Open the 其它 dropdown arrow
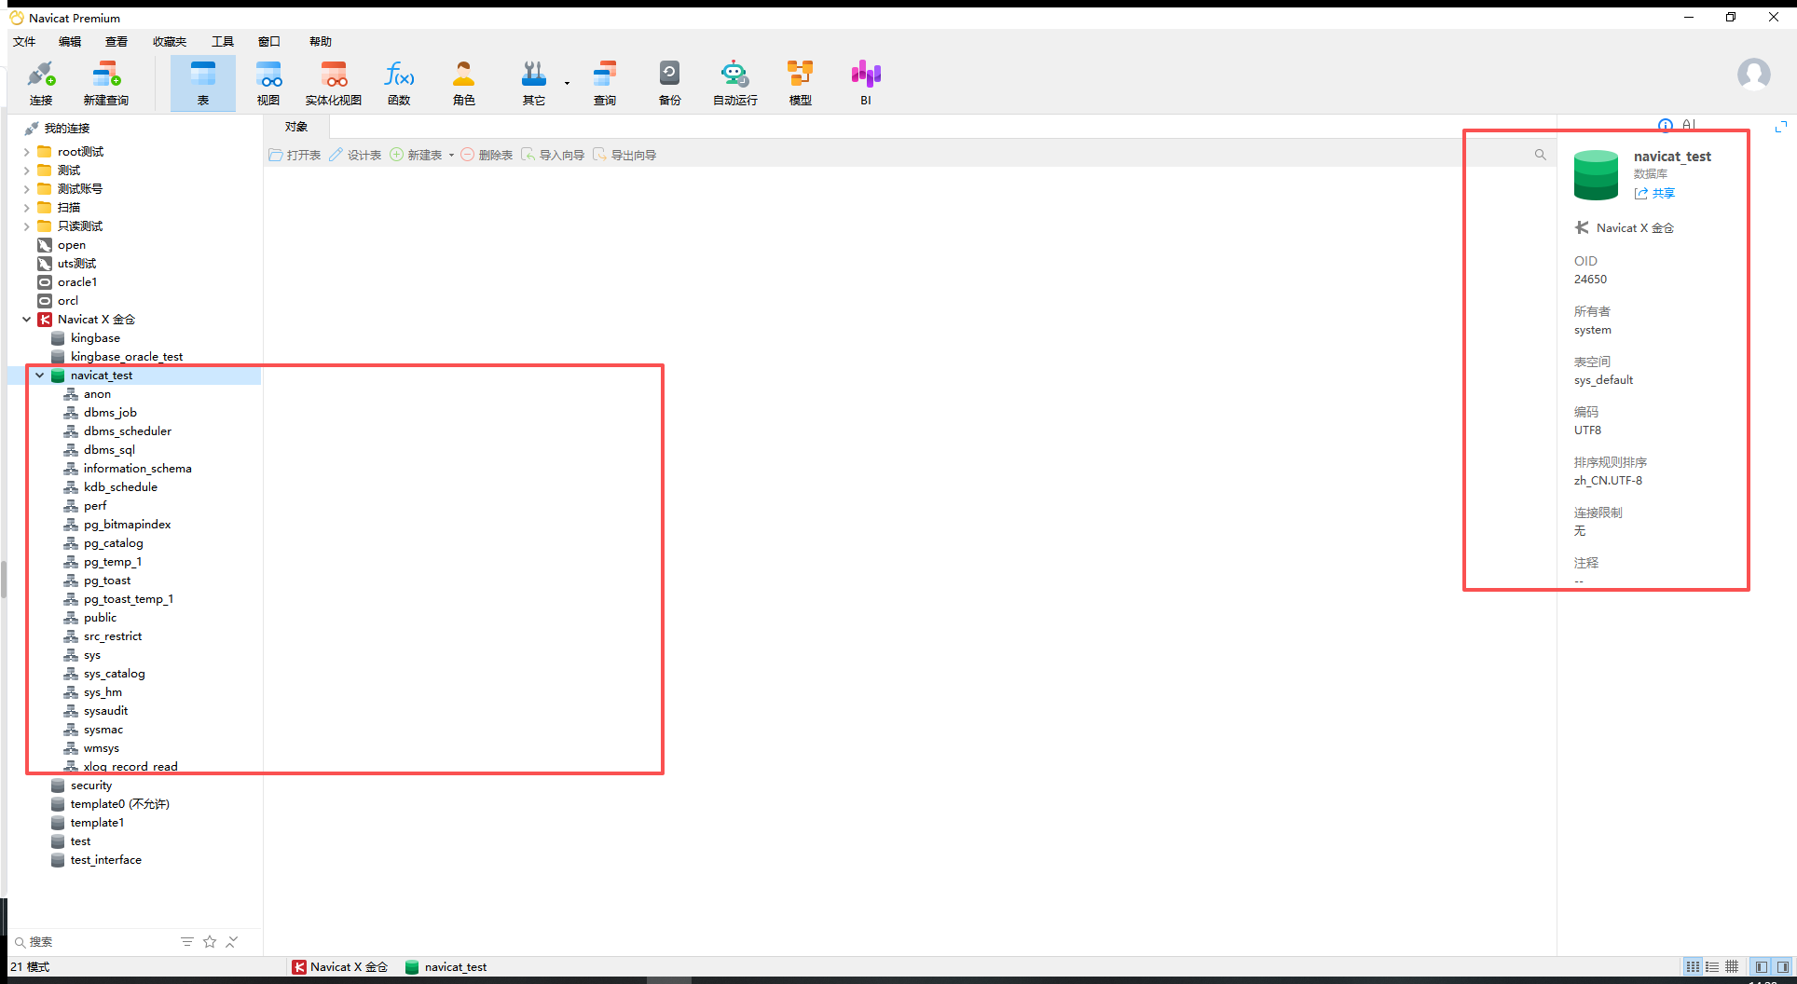The width and height of the screenshot is (1797, 984). pyautogui.click(x=567, y=83)
